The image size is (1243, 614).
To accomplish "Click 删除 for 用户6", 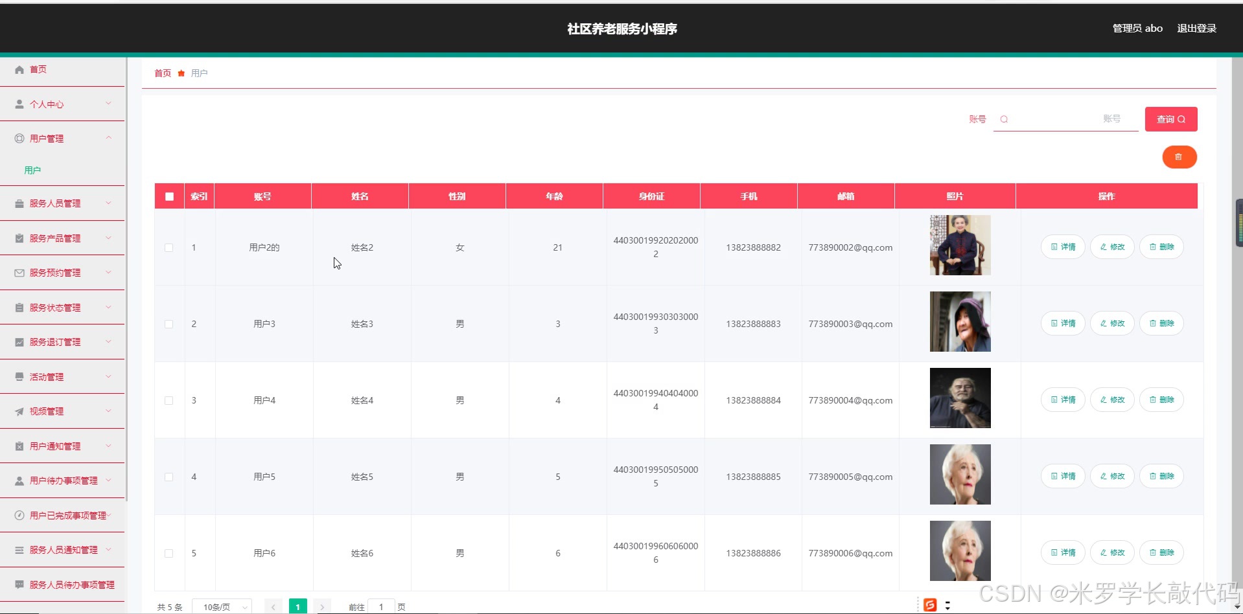I will [x=1161, y=552].
